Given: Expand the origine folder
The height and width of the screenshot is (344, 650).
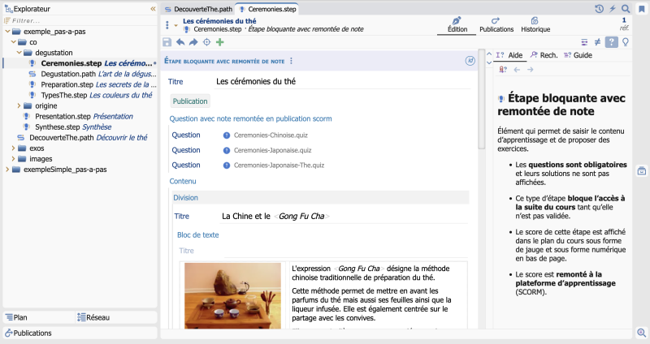Looking at the screenshot, I should coord(19,105).
